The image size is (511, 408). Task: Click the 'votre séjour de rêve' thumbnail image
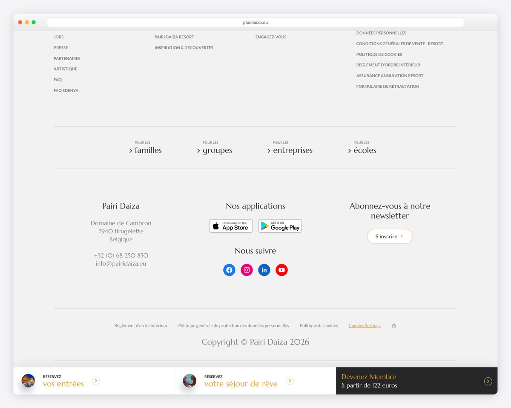189,381
